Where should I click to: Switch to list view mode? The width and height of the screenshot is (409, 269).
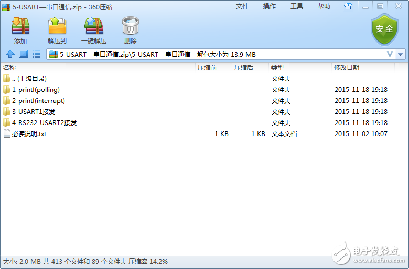[x=37, y=54]
